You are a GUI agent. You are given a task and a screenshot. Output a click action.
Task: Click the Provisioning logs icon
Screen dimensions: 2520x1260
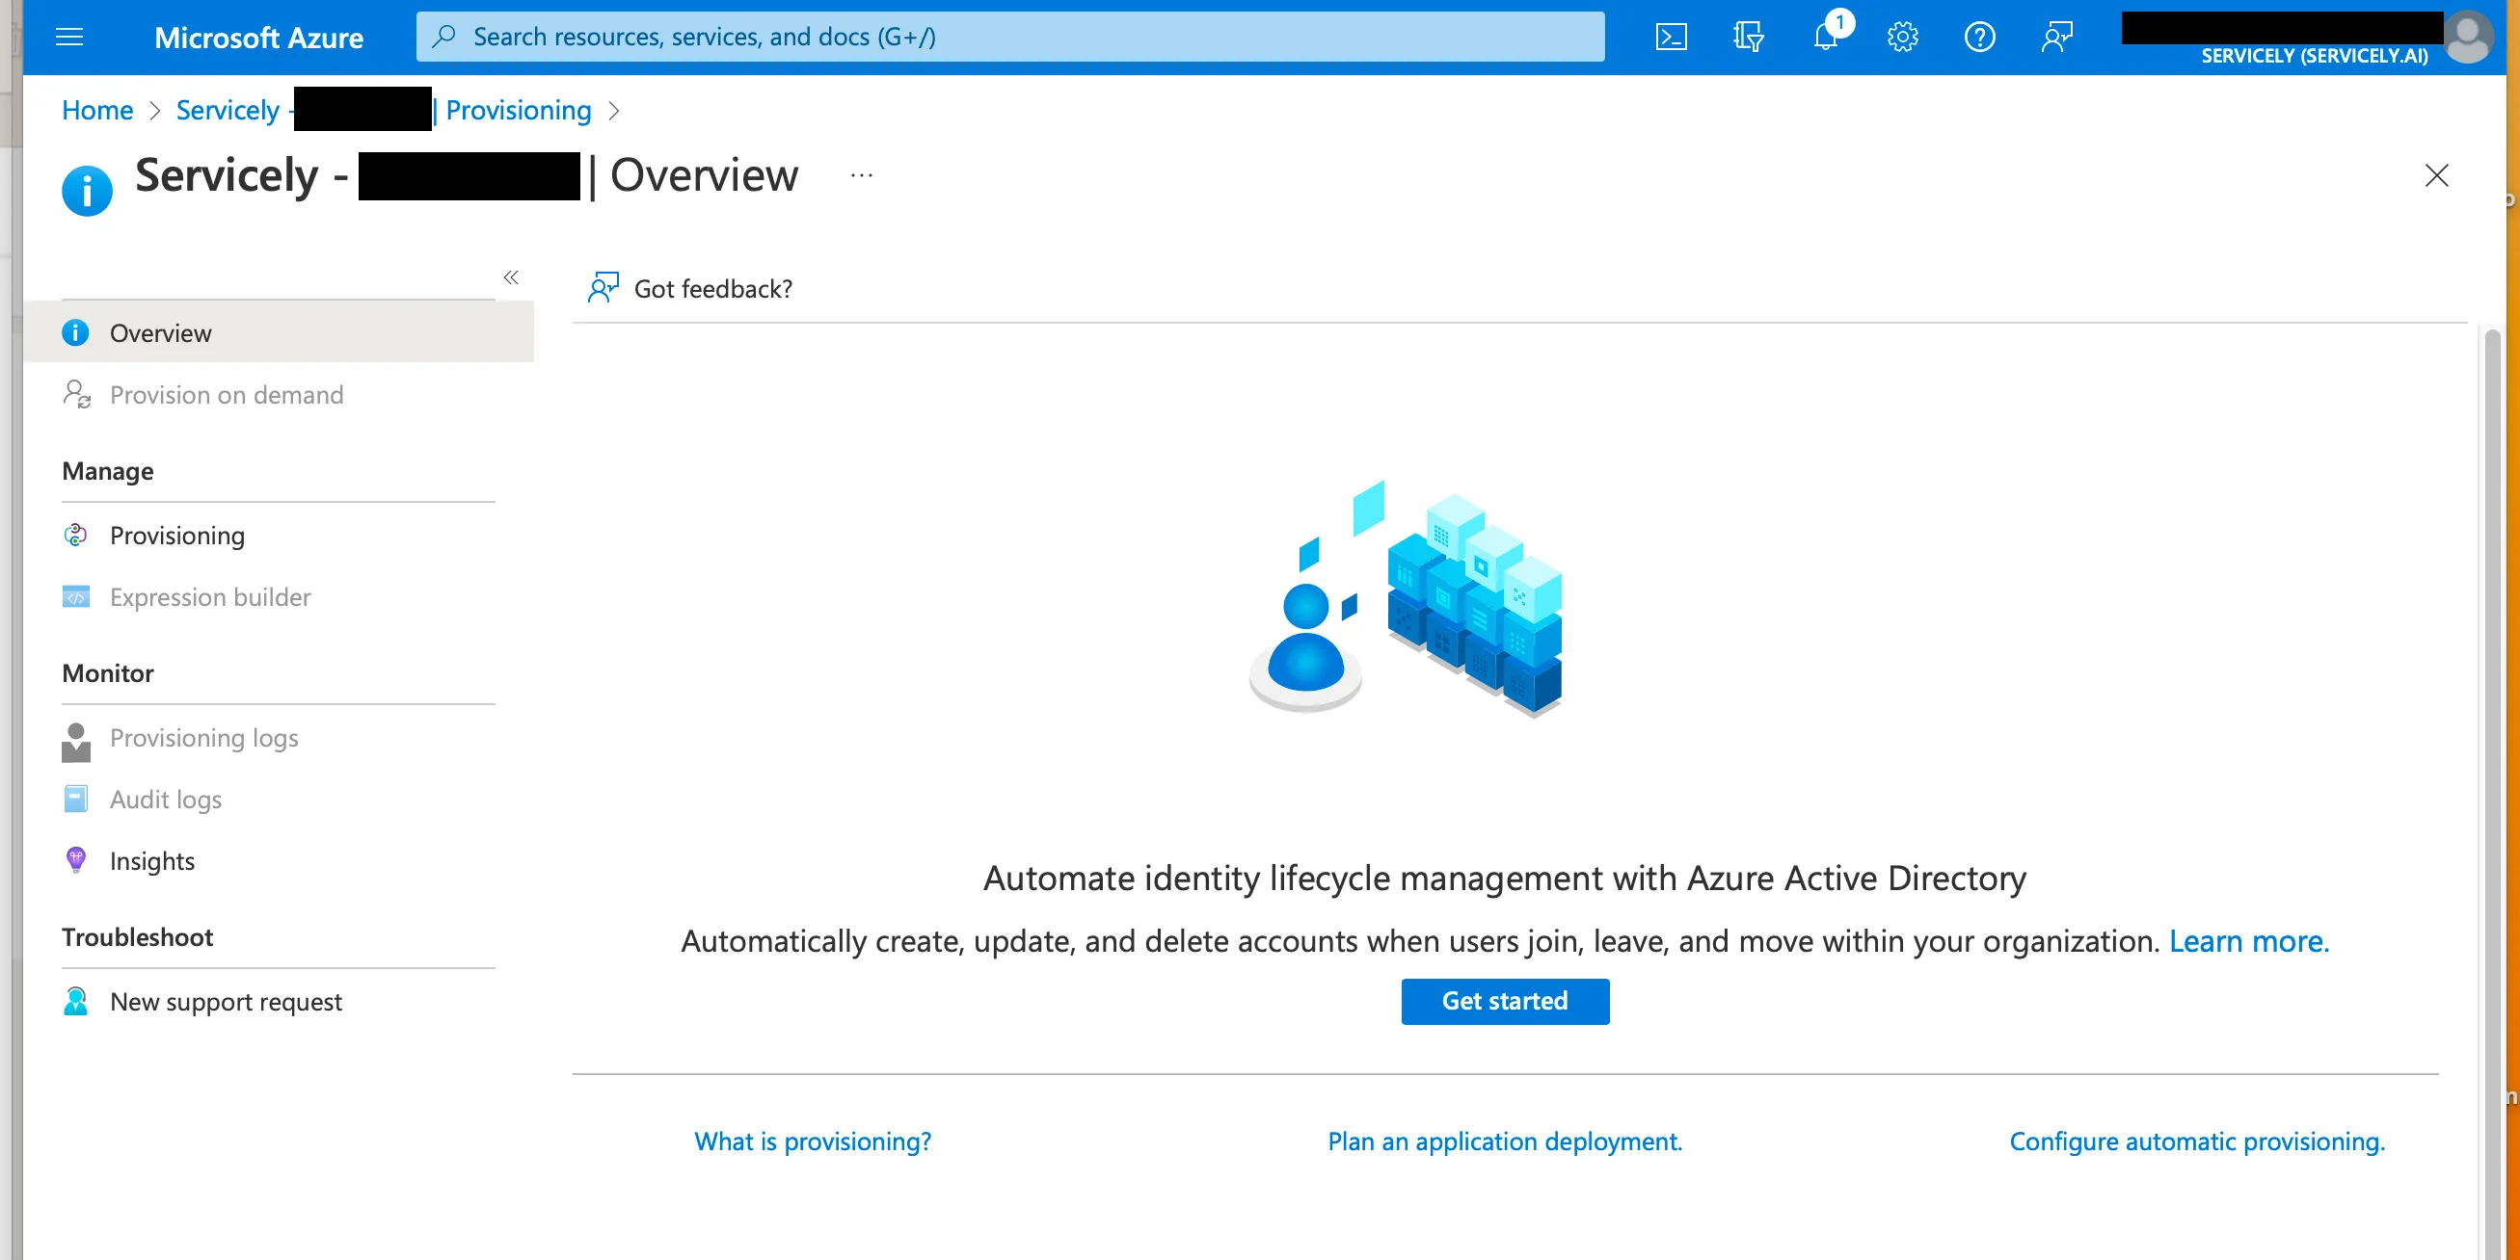[75, 742]
